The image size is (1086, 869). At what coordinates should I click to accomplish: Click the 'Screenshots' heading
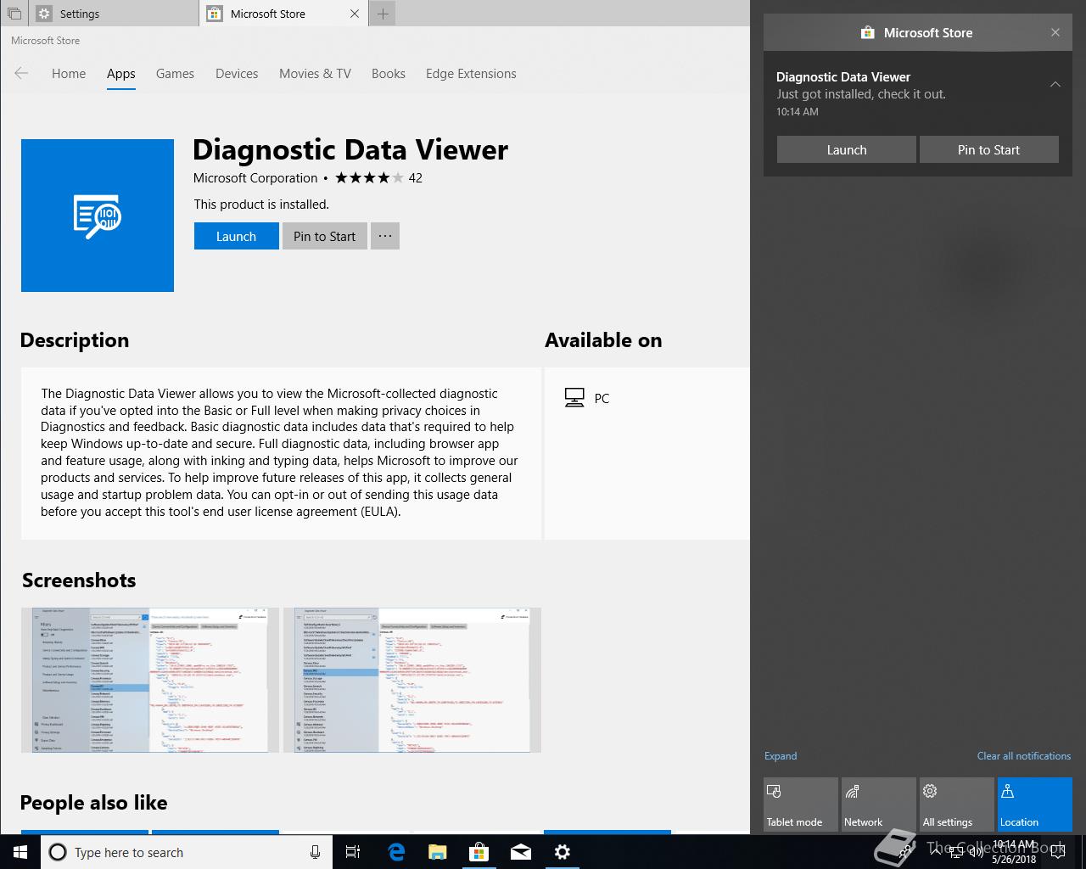(79, 580)
